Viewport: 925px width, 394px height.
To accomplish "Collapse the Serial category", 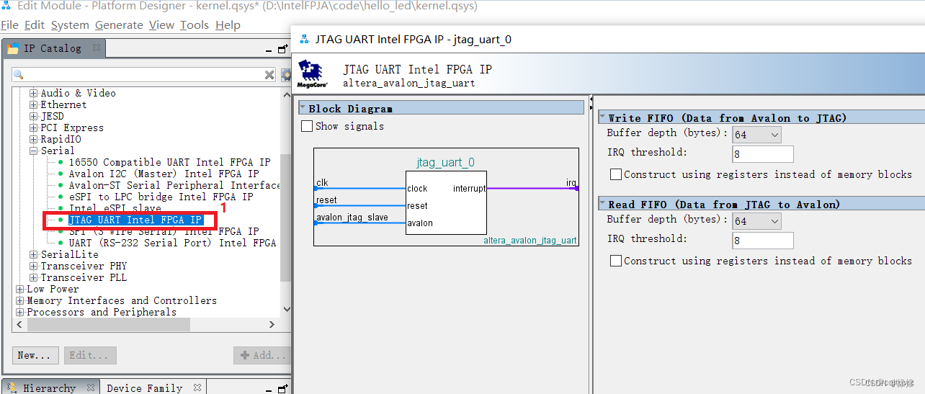I will pyautogui.click(x=33, y=151).
